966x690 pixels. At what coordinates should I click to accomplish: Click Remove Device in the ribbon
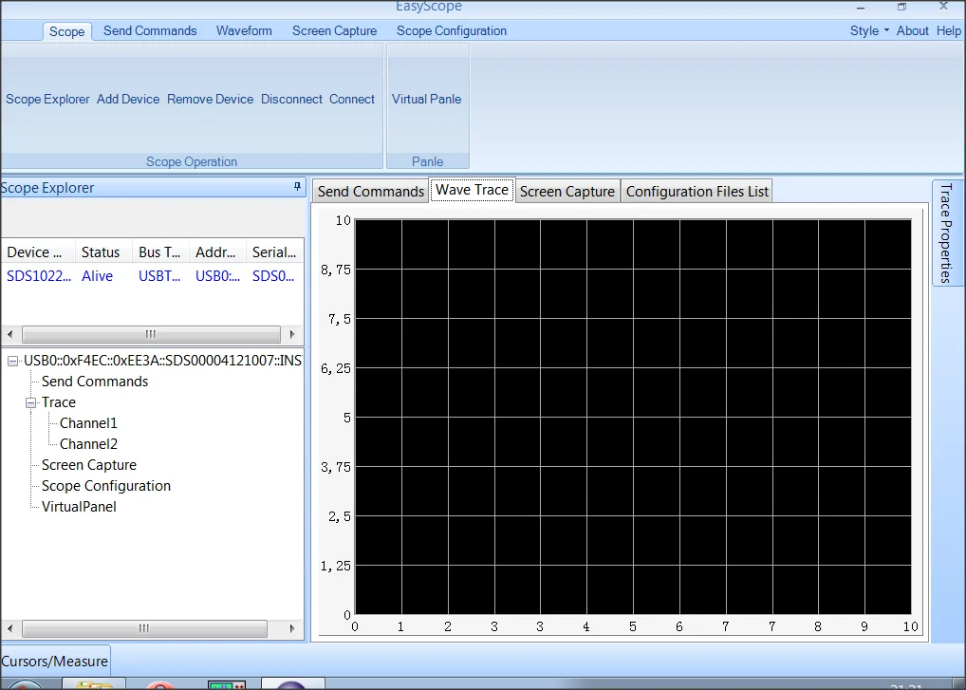click(210, 99)
